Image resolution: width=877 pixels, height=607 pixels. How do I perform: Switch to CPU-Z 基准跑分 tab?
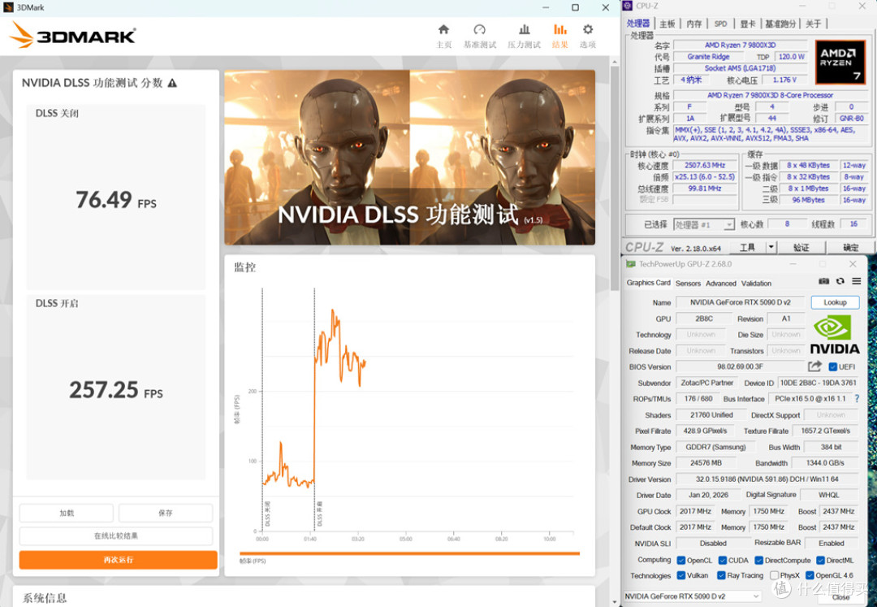point(781,24)
